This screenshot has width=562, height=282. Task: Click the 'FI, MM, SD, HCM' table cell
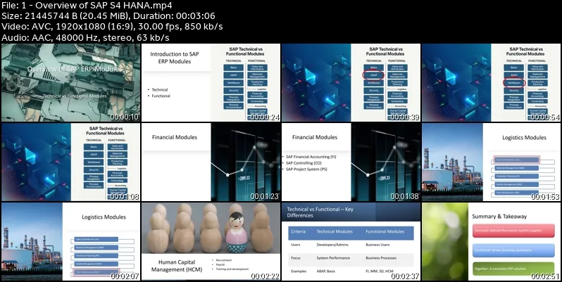pos(379,271)
